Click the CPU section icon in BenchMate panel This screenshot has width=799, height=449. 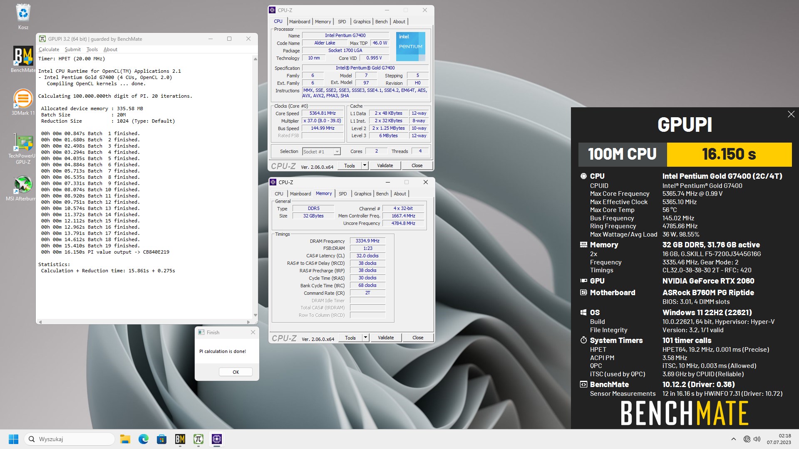tap(583, 176)
